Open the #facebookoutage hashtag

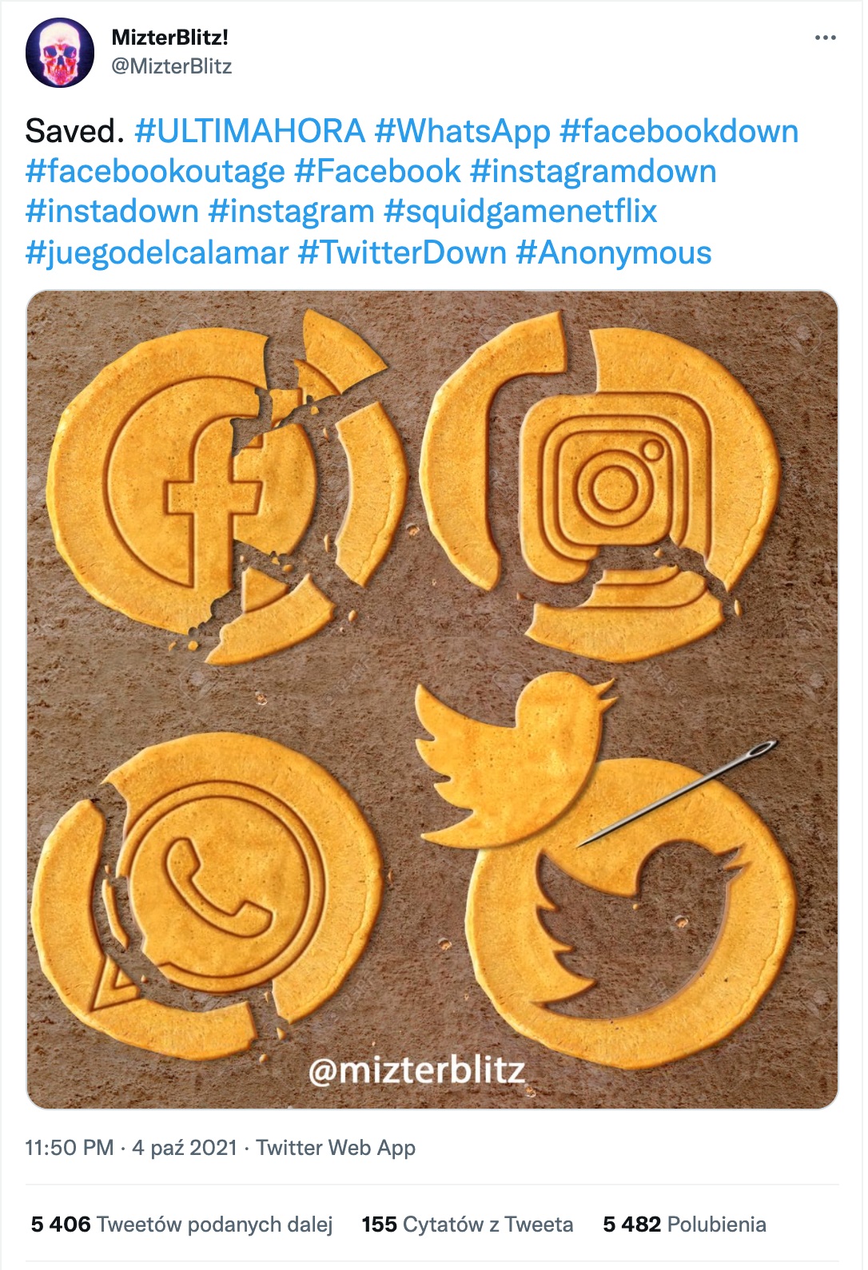click(155, 171)
